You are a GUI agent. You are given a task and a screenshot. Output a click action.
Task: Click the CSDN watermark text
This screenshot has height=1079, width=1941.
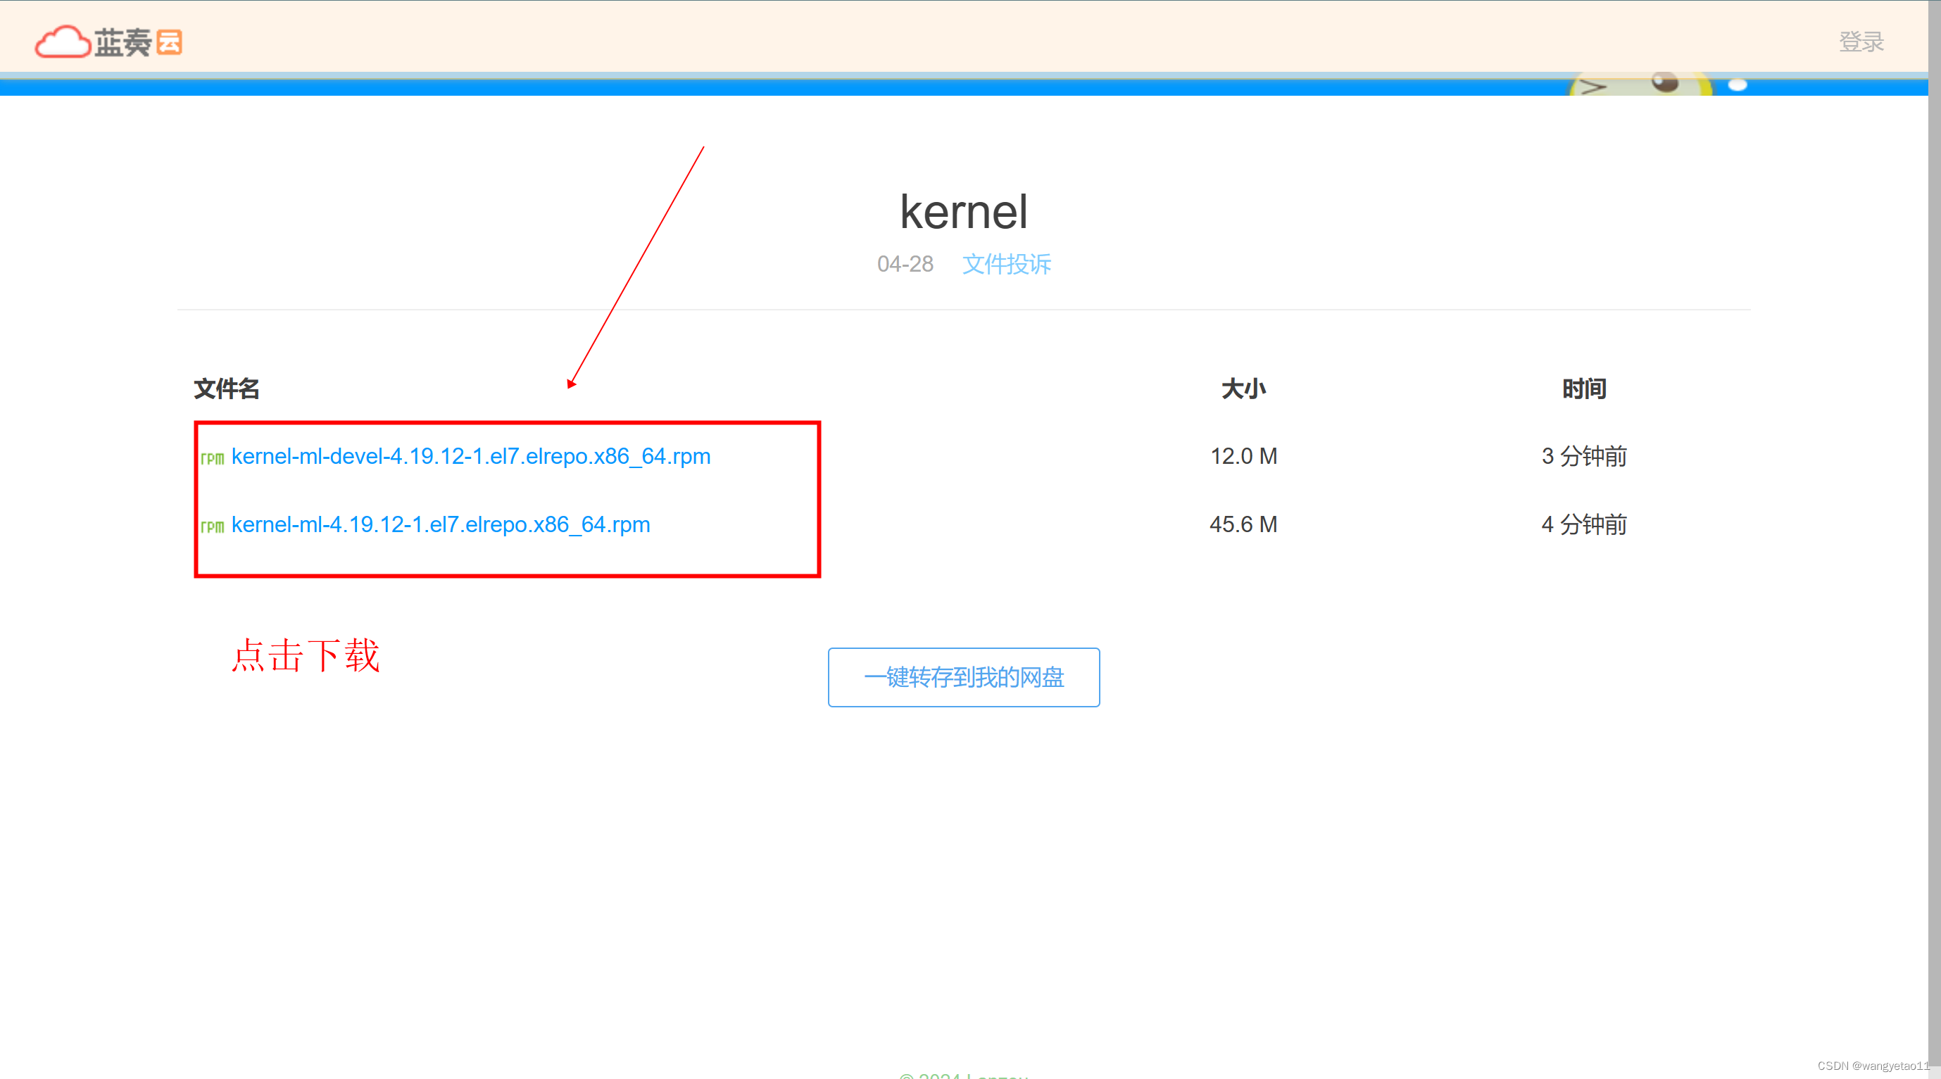coord(1868,1065)
